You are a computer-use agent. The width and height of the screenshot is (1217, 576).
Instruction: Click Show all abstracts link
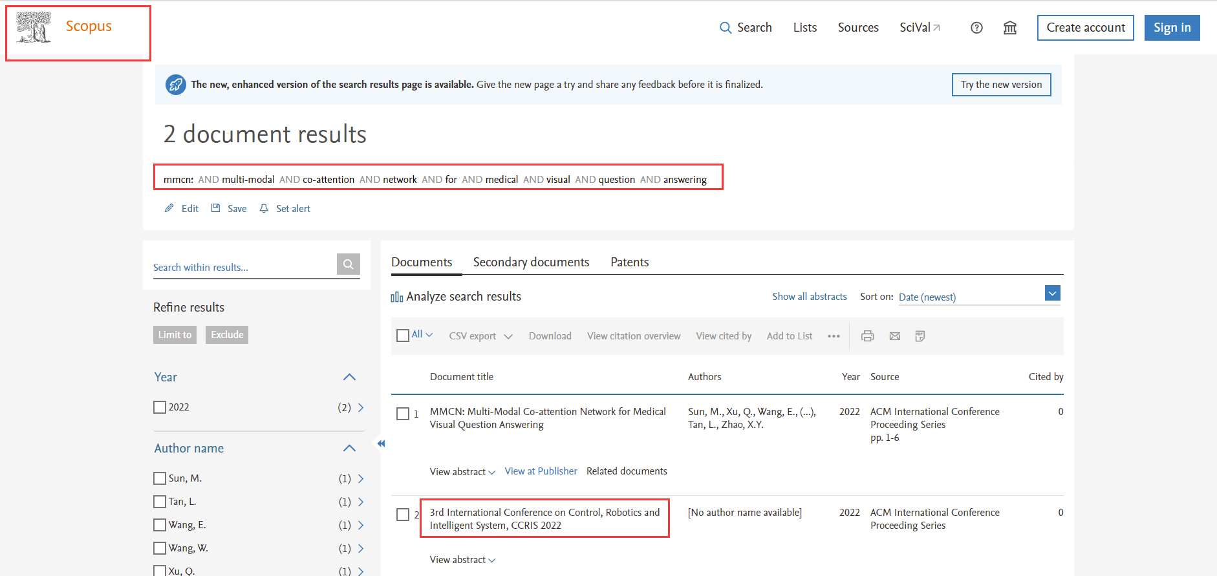point(809,297)
